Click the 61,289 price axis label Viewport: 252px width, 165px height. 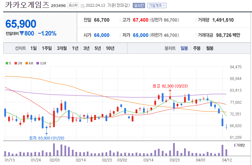click(235, 137)
